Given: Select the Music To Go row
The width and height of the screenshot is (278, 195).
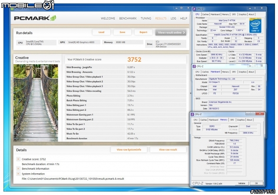Looking at the screenshot, I should click(126, 134).
